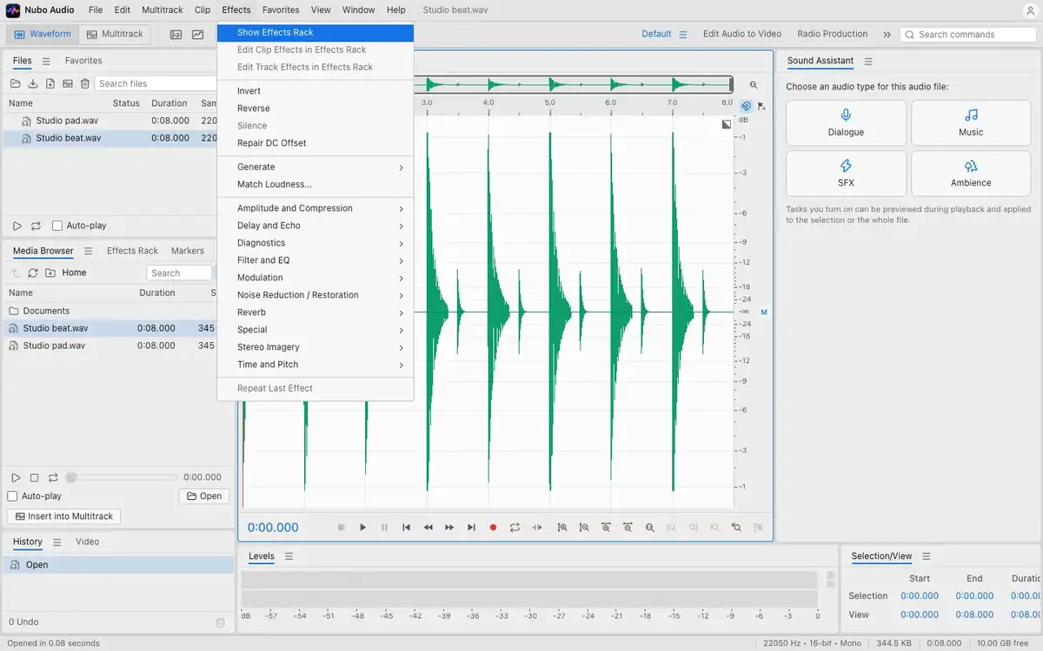Move playhead to next marker
The width and height of the screenshot is (1043, 651).
471,527
